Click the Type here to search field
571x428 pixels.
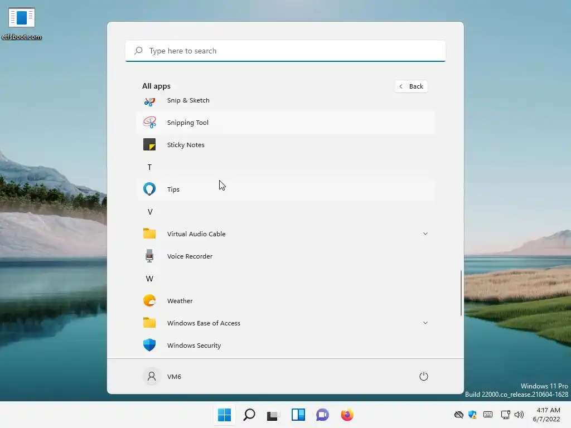(285, 51)
